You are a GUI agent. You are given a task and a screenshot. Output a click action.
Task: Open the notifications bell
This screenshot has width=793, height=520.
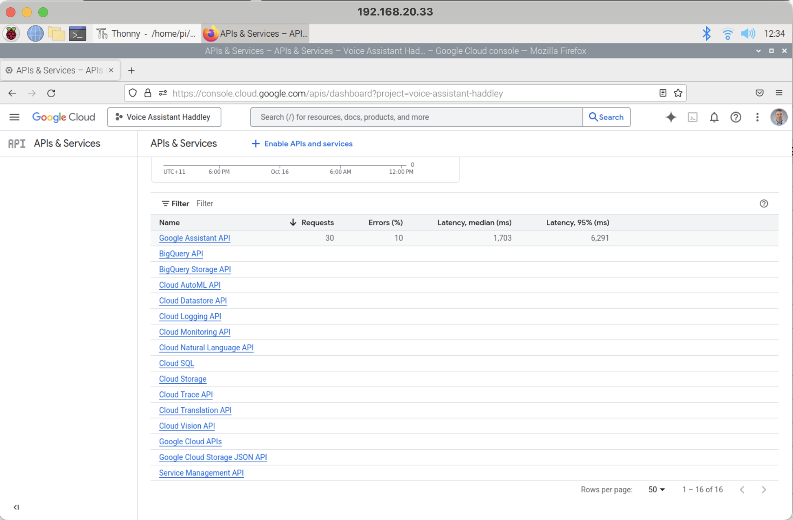click(x=714, y=117)
